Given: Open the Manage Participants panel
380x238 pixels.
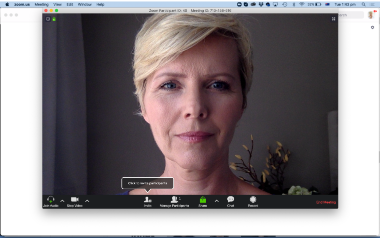Looking at the screenshot, I should (x=174, y=202).
